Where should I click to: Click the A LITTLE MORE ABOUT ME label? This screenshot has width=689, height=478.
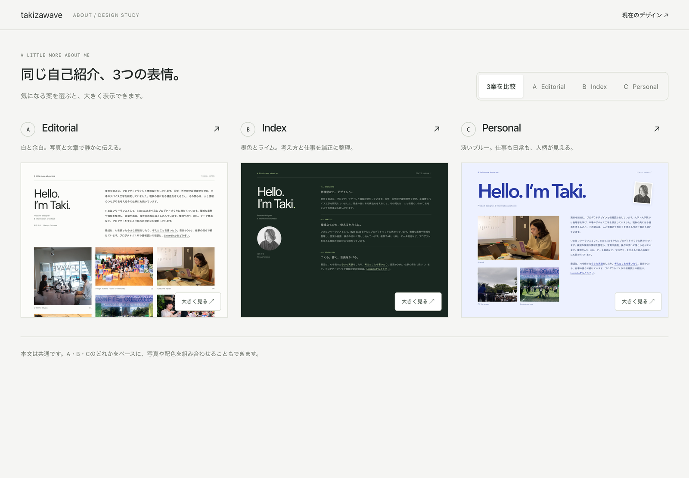point(55,55)
